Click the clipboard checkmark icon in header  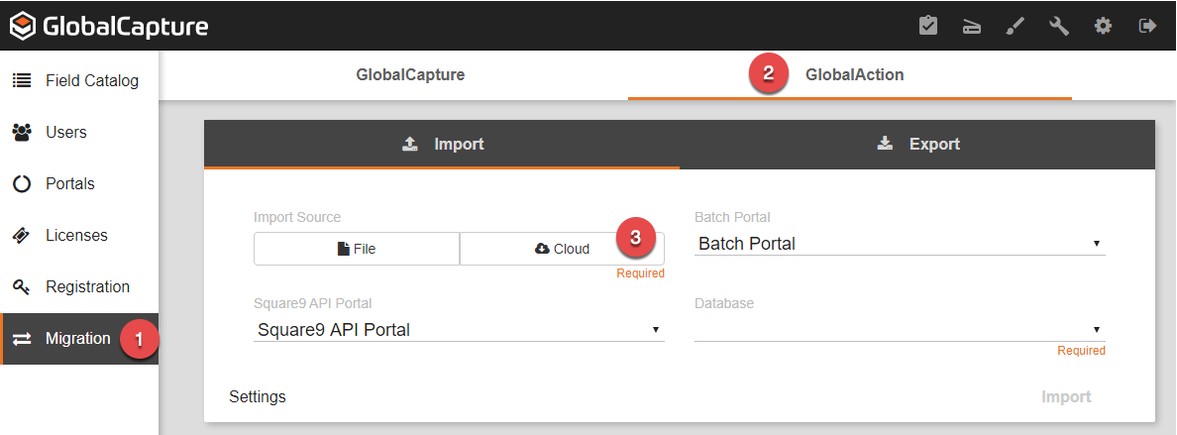pyautogui.click(x=928, y=26)
